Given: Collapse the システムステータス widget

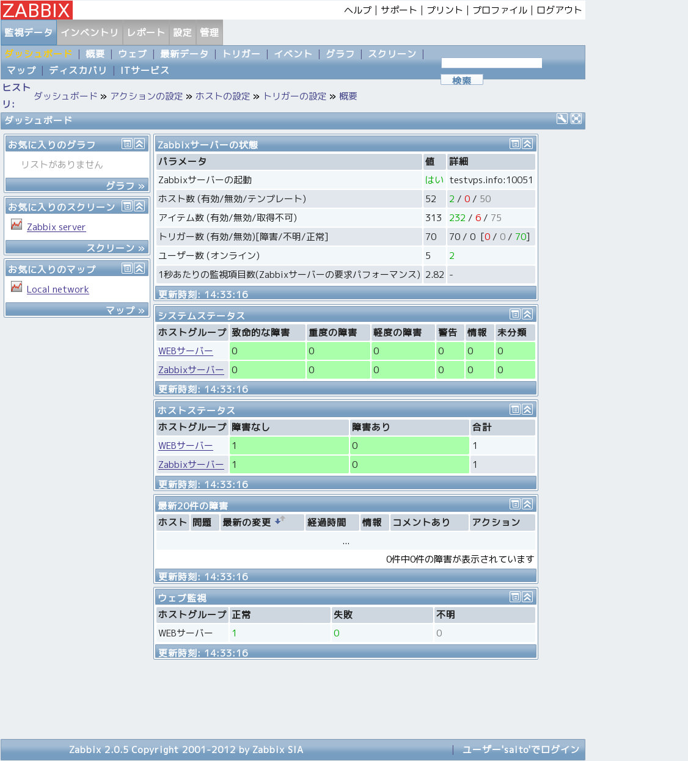Looking at the screenshot, I should [x=527, y=314].
